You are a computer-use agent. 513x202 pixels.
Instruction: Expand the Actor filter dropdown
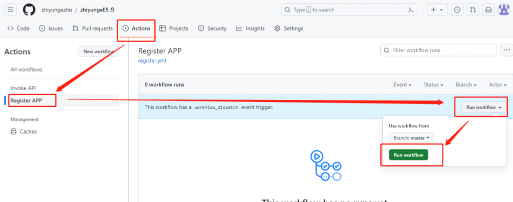tap(497, 85)
